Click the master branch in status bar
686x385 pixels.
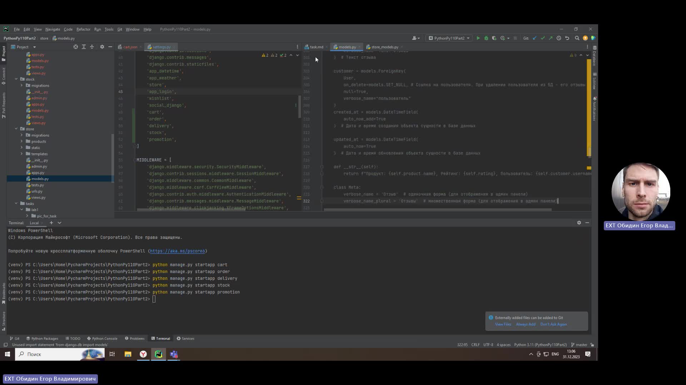(579, 345)
